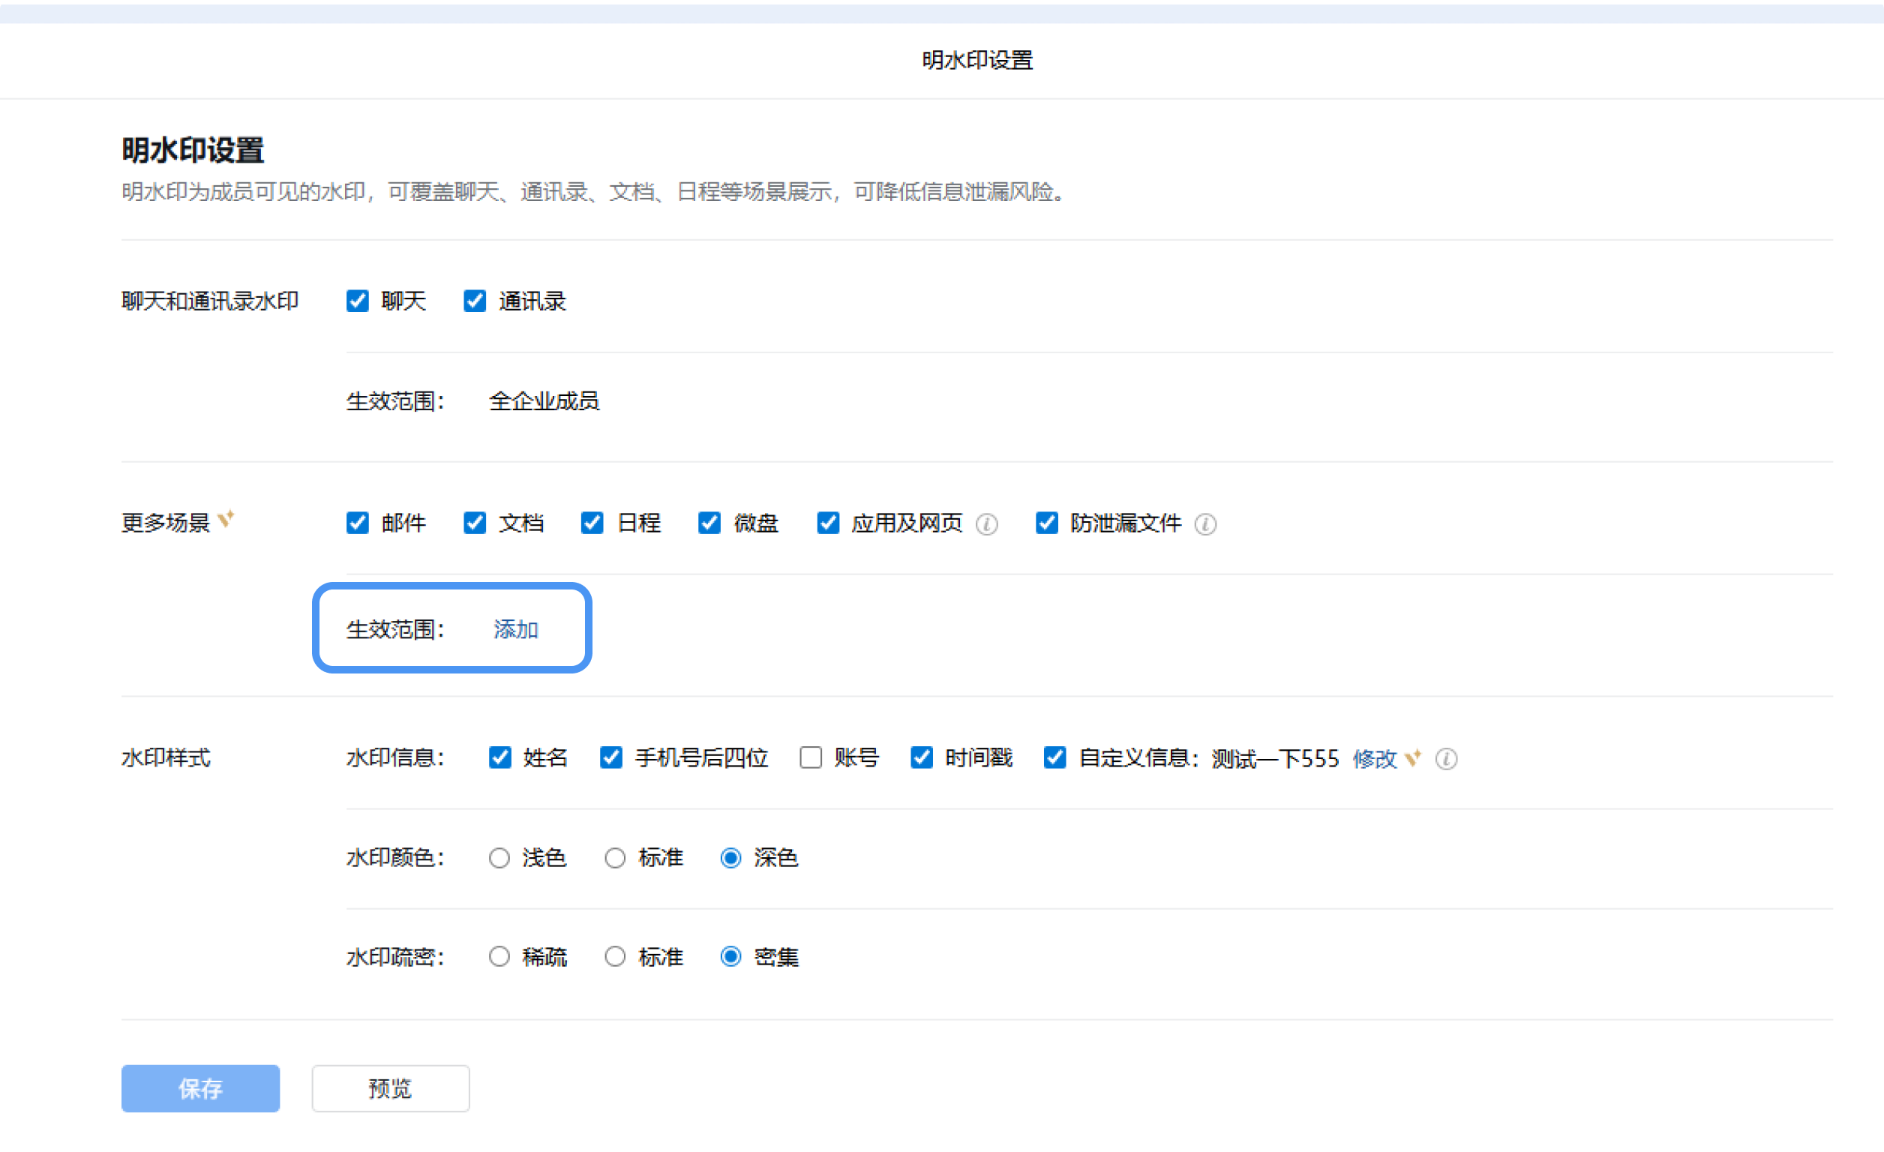
Task: Uncheck the 姓名 watermark info checkbox
Action: tap(500, 757)
